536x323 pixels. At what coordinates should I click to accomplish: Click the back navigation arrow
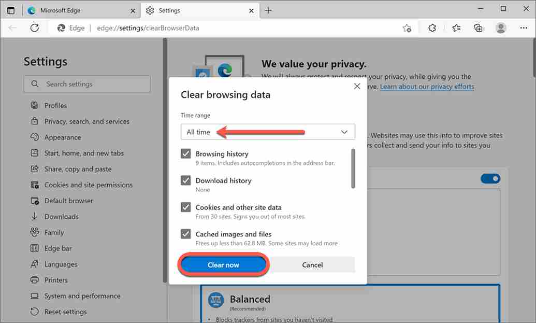12,27
